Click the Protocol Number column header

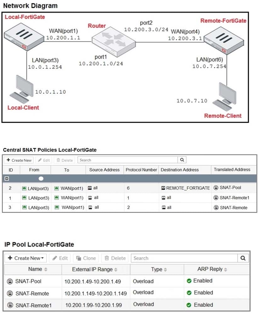click(141, 170)
